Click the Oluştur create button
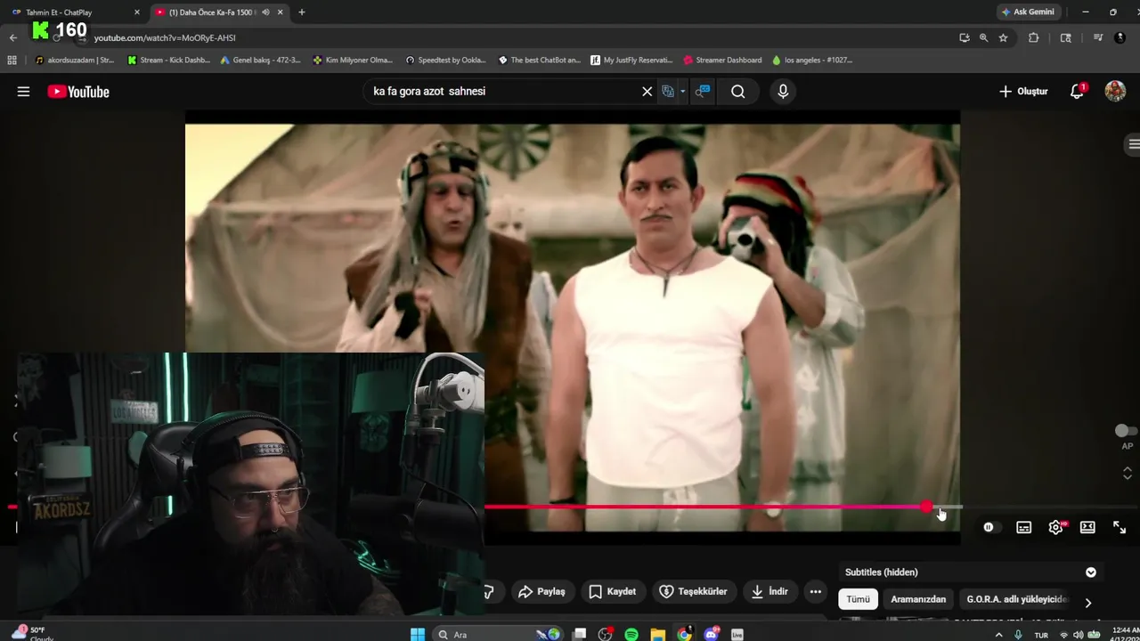Screen dimensions: 1140x641 (1023, 92)
